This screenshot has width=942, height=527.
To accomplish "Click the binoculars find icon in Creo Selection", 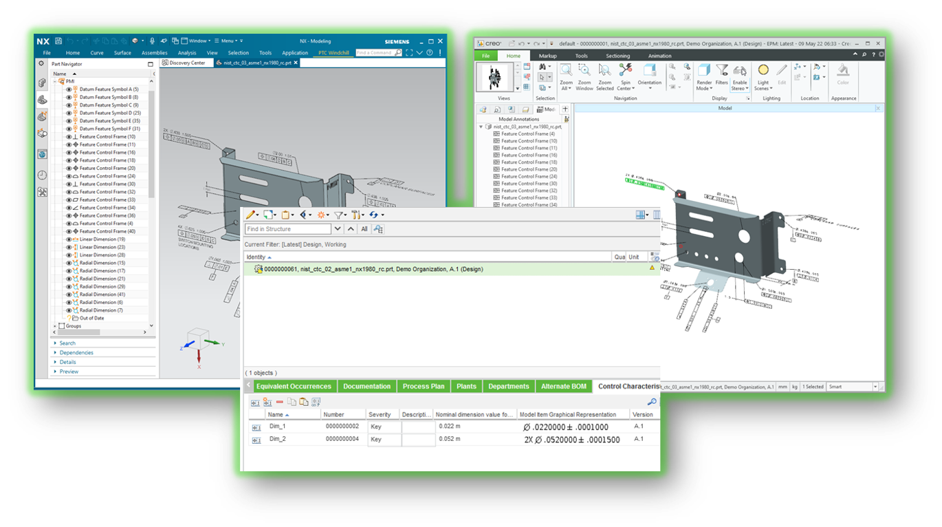I will click(543, 67).
